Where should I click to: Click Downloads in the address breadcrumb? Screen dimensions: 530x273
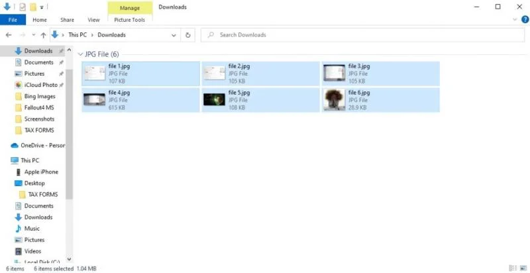coord(111,35)
